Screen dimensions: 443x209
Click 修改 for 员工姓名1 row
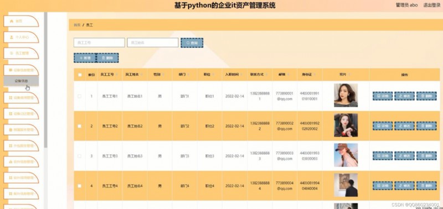(x=405, y=96)
